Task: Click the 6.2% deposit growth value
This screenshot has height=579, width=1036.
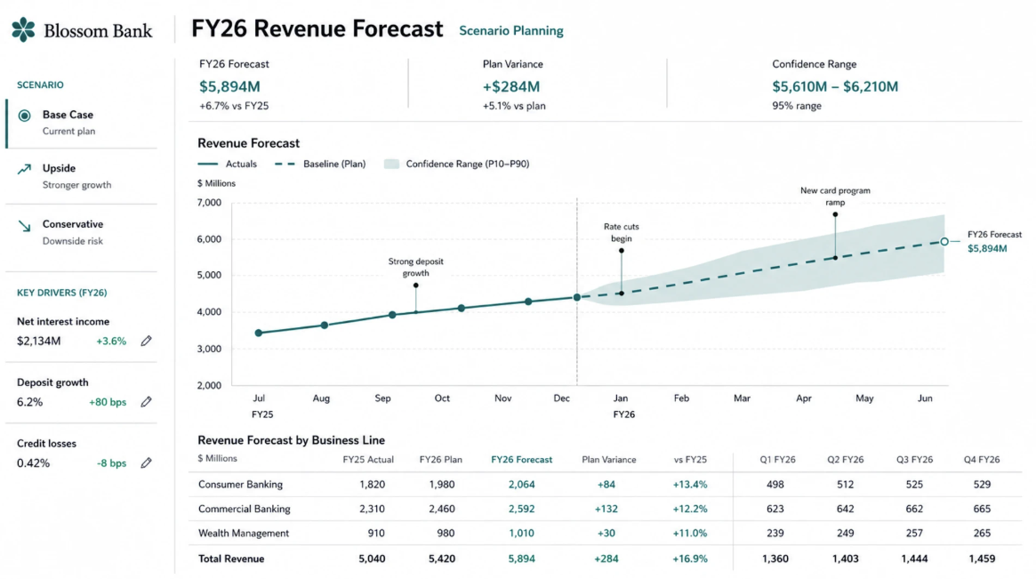Action: point(29,402)
